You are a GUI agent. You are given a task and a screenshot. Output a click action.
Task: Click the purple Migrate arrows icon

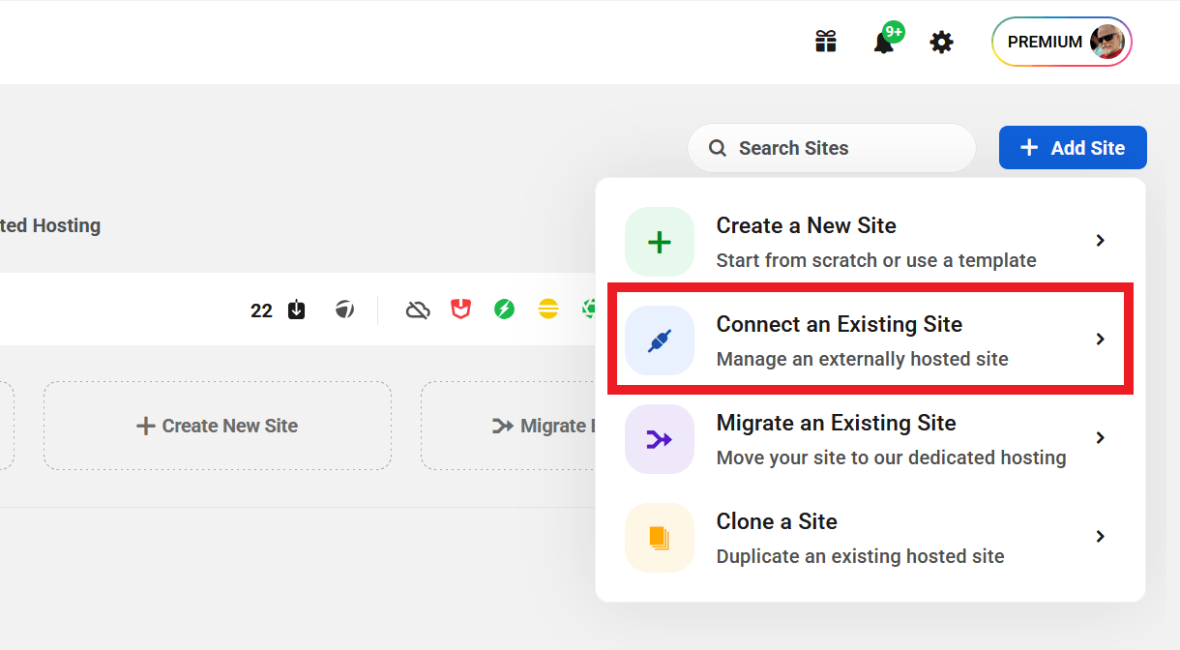660,439
